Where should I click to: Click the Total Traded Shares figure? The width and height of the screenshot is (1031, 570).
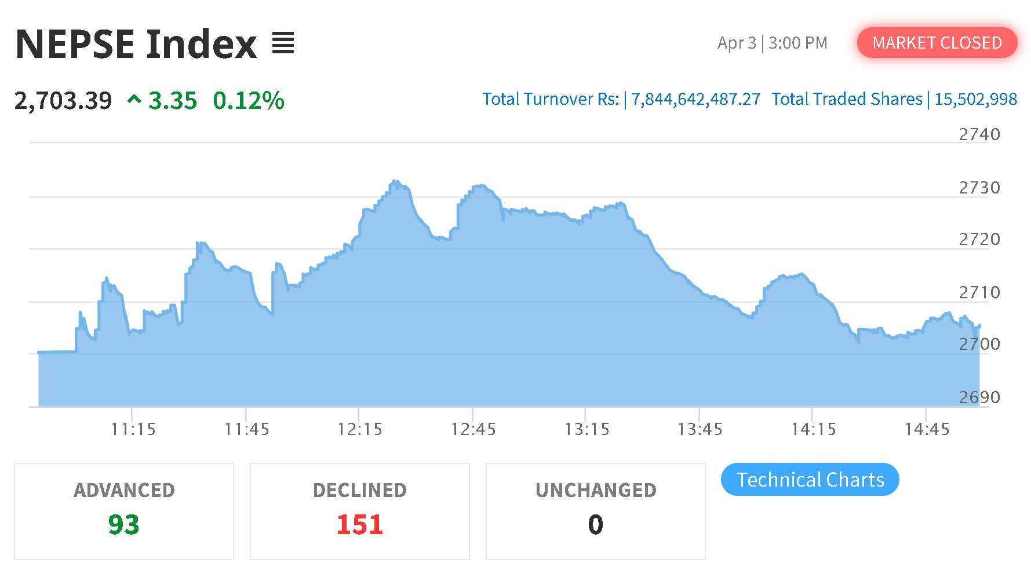coord(976,100)
